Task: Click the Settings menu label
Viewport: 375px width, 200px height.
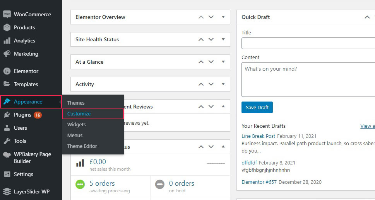Action: click(24, 174)
